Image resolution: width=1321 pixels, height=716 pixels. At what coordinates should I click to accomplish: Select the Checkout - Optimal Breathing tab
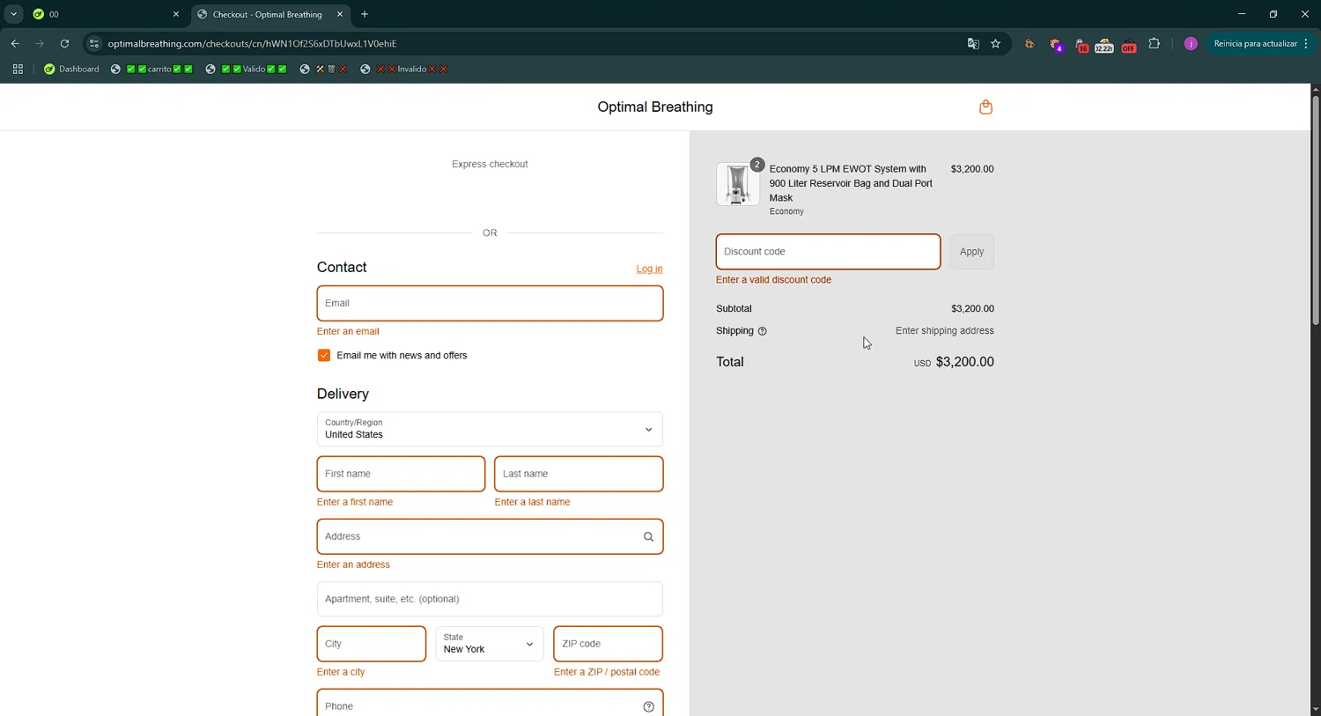coord(269,14)
